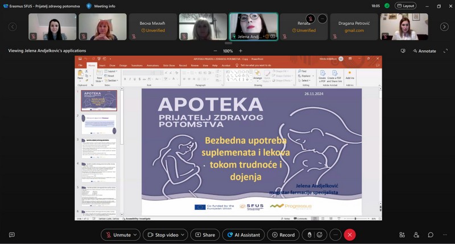The height and width of the screenshot is (244, 455).
Task: Show next participants with right arrow
Action: [444, 27]
